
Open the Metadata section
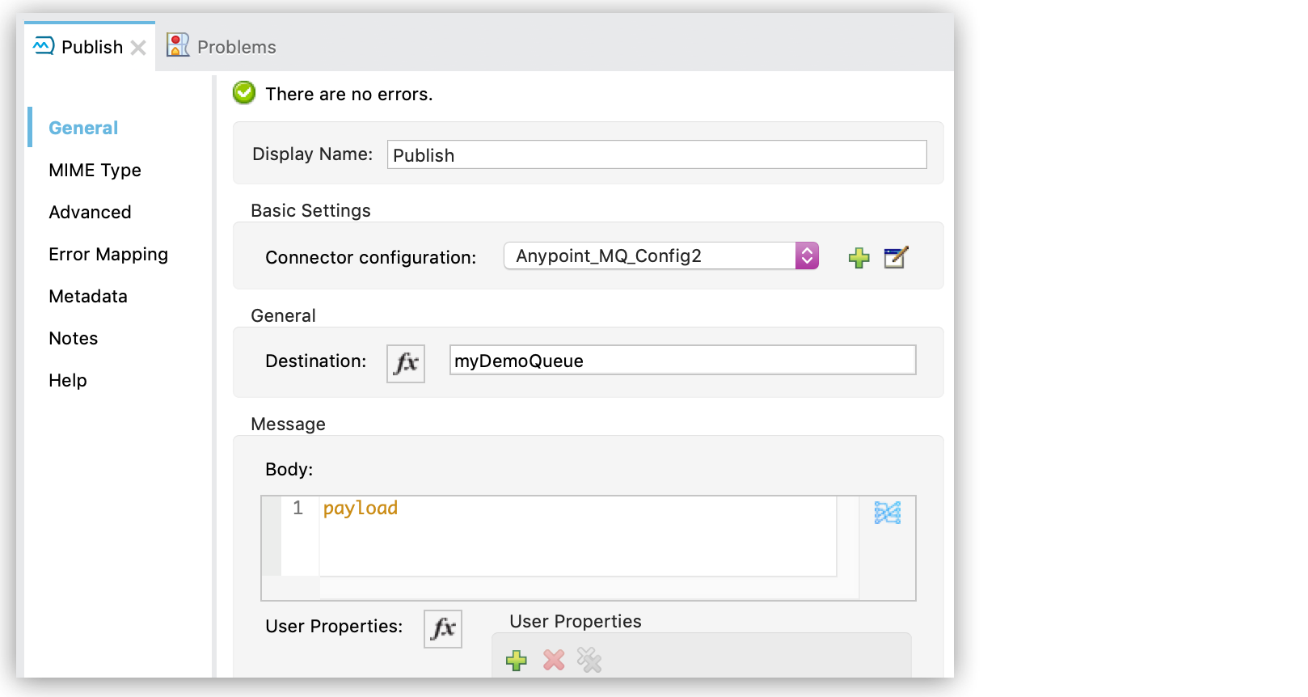pos(87,296)
